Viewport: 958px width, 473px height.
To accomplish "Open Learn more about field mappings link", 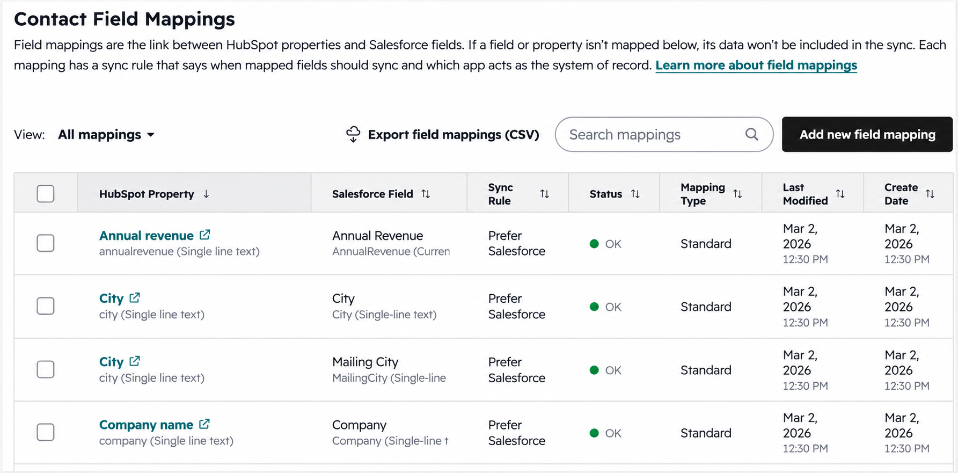I will click(x=756, y=66).
